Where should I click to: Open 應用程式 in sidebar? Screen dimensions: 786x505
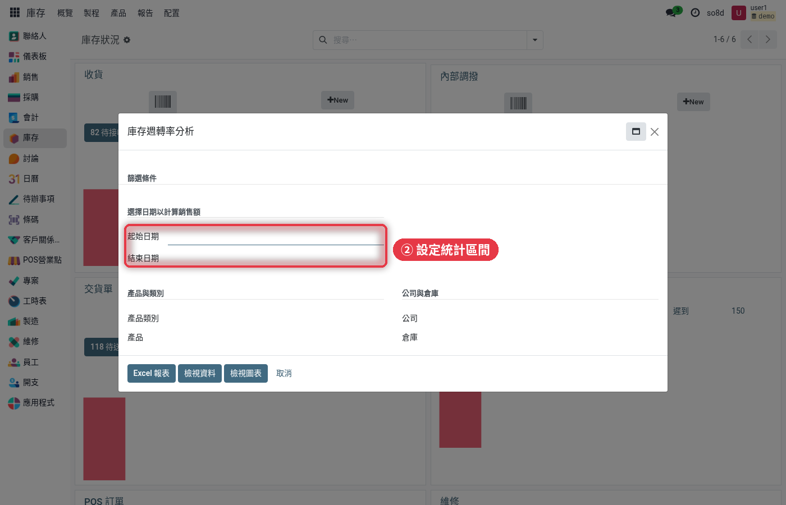35,403
